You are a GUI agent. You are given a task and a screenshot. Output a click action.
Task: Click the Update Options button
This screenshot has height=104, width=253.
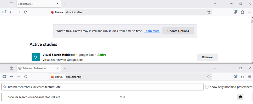(178, 31)
